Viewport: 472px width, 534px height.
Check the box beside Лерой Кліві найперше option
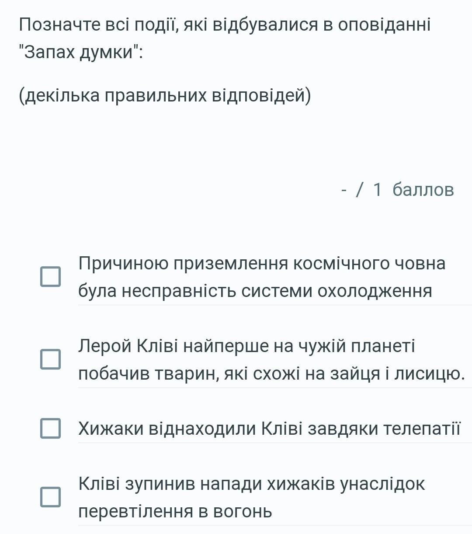click(50, 359)
